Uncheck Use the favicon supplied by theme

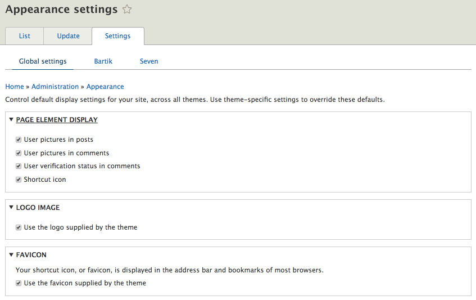pyautogui.click(x=19, y=284)
